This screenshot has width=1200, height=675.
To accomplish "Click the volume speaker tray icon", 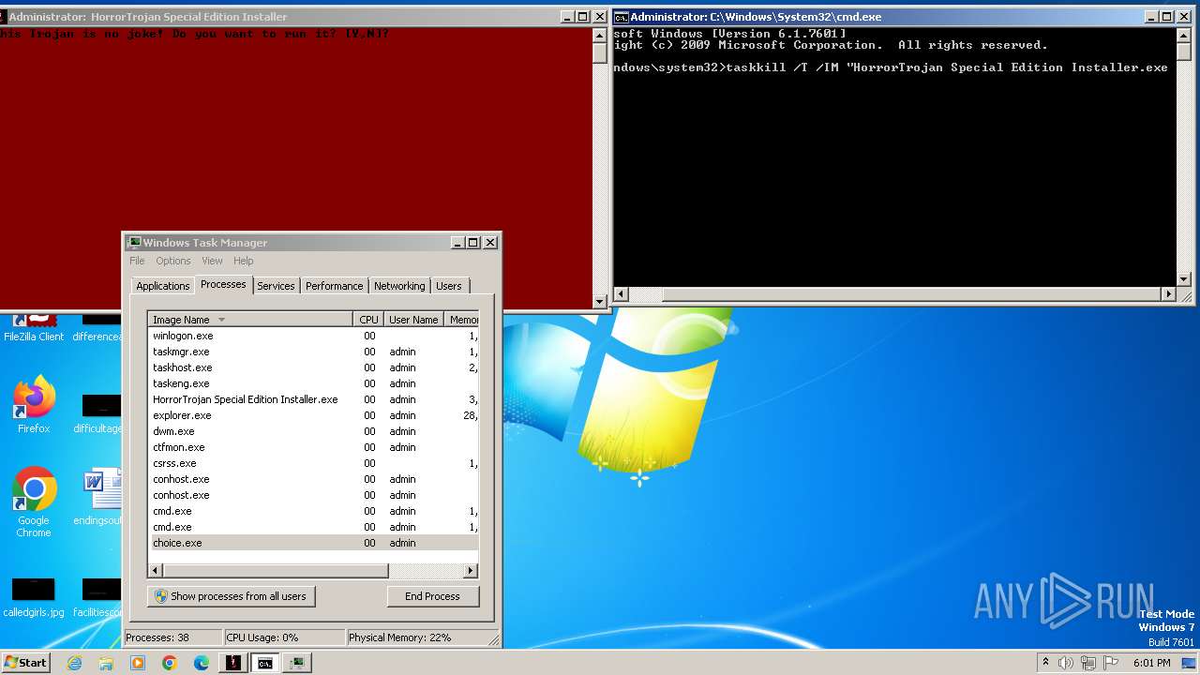I will [1066, 663].
